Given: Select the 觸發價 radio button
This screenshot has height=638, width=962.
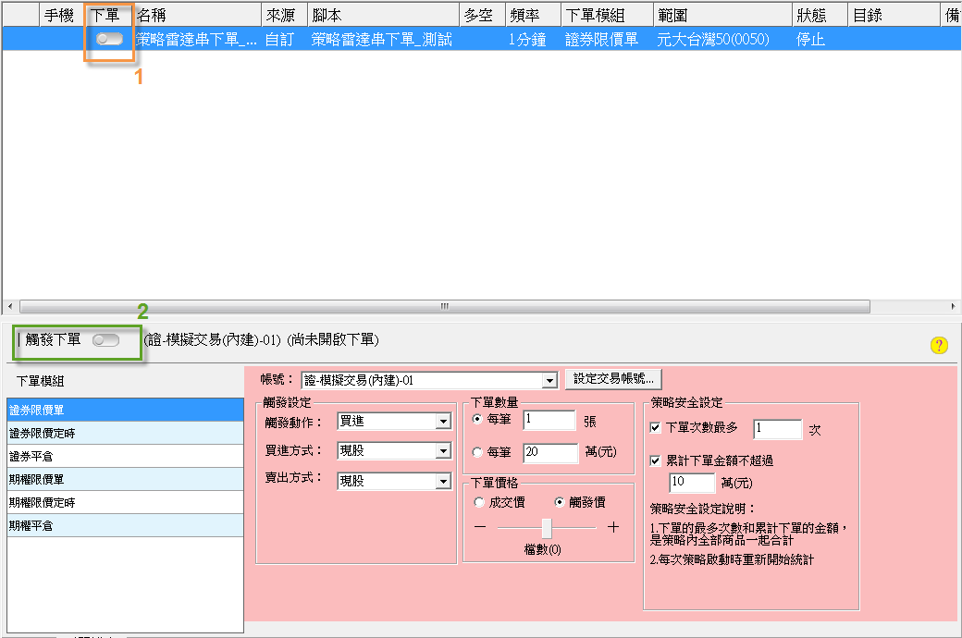Looking at the screenshot, I should pyautogui.click(x=560, y=502).
